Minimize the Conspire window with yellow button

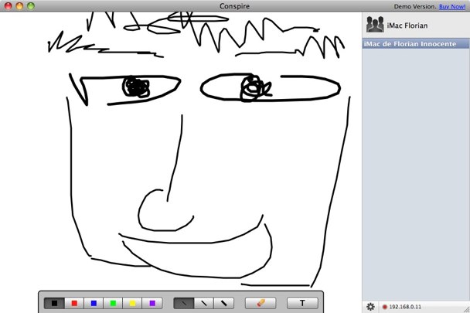(x=19, y=6)
